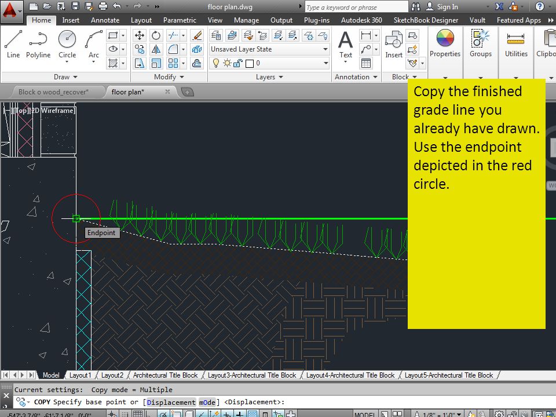556x417 pixels.
Task: Expand the Layers panel
Action: coord(269,77)
